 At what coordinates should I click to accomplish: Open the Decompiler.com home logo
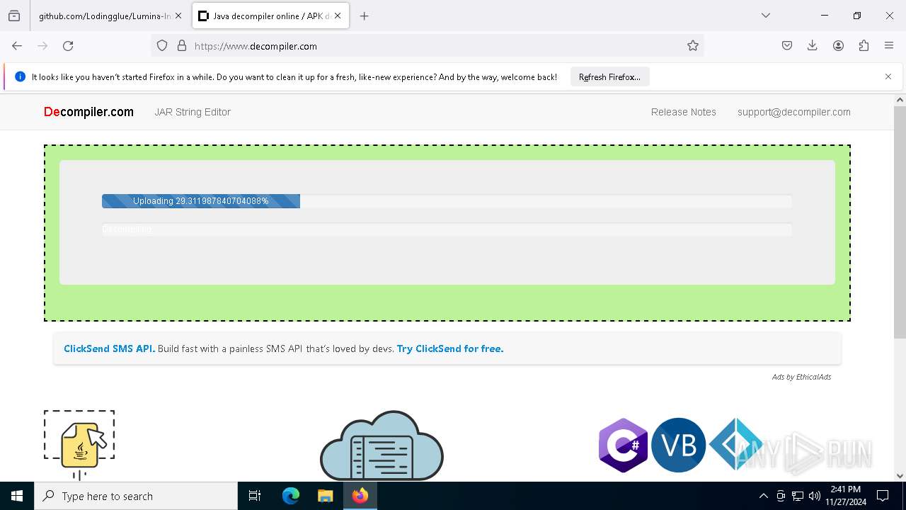(88, 112)
